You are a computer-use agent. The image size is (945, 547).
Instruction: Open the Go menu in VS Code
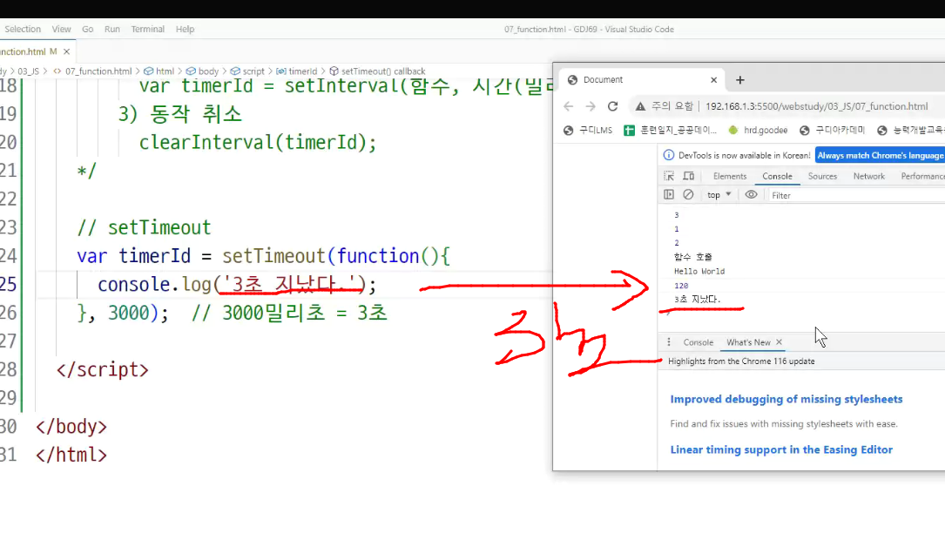(x=87, y=29)
